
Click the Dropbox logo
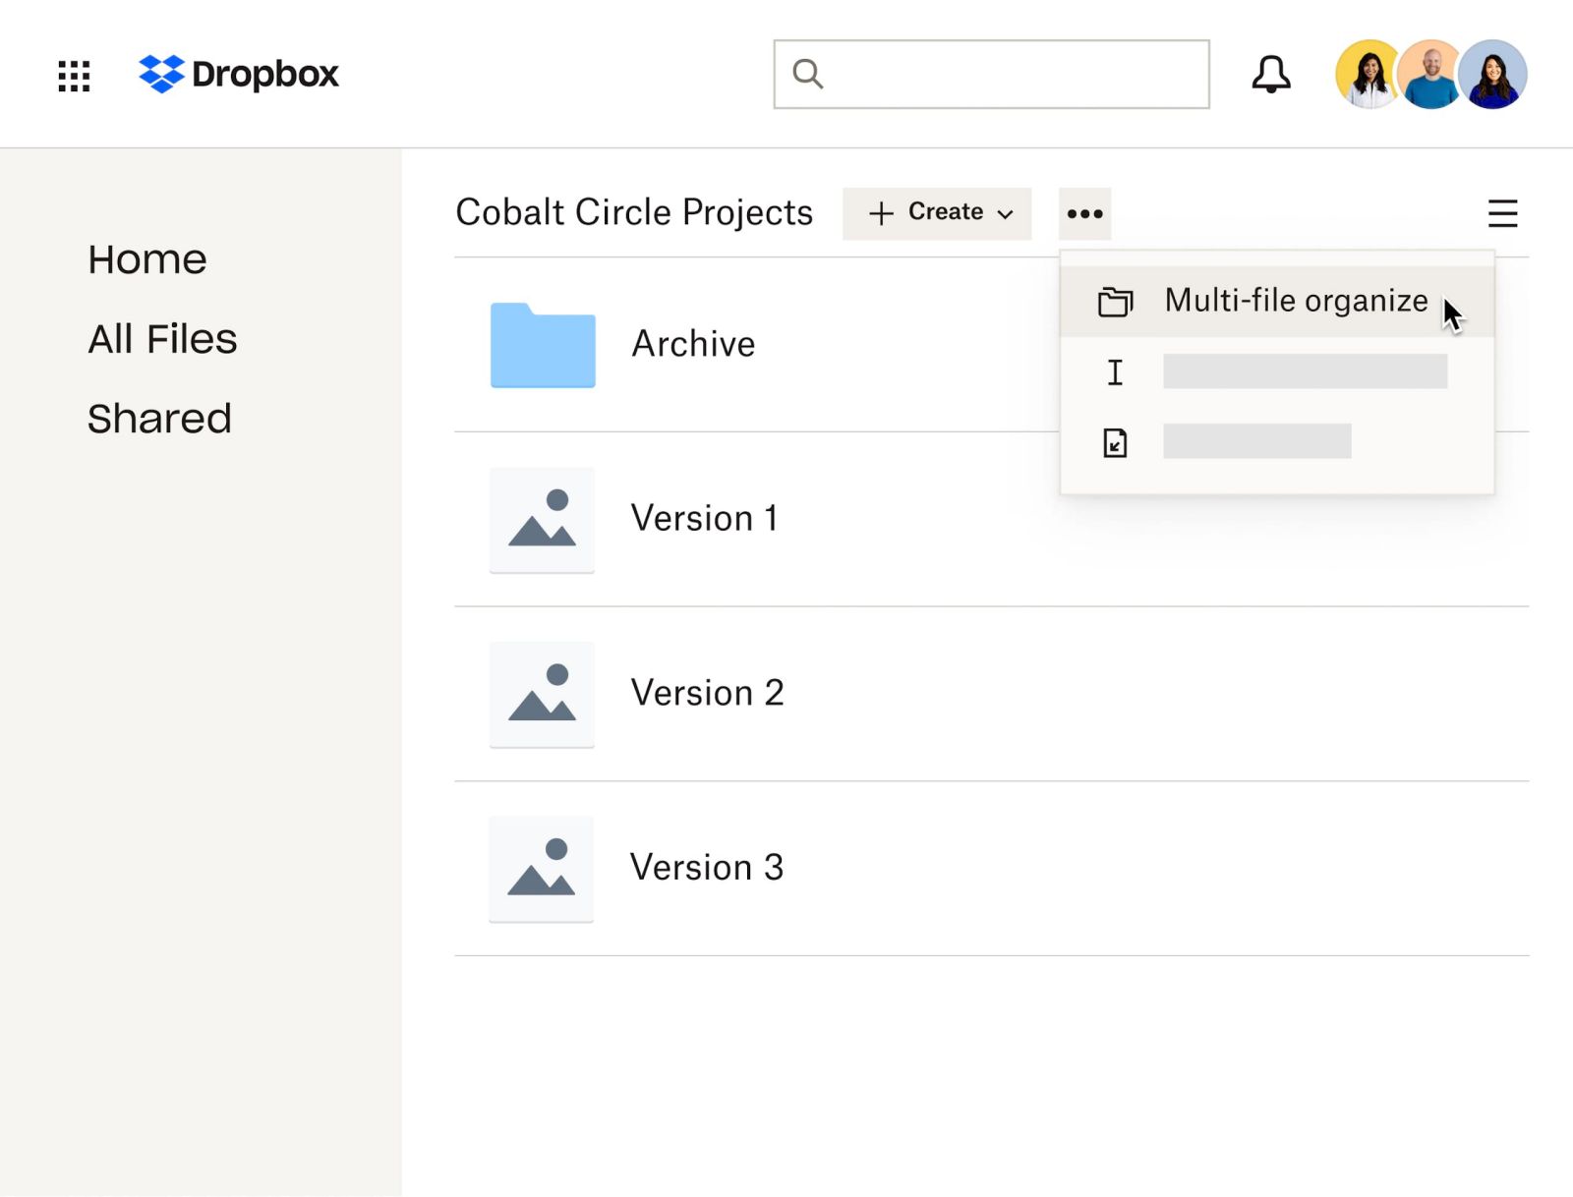tap(239, 74)
